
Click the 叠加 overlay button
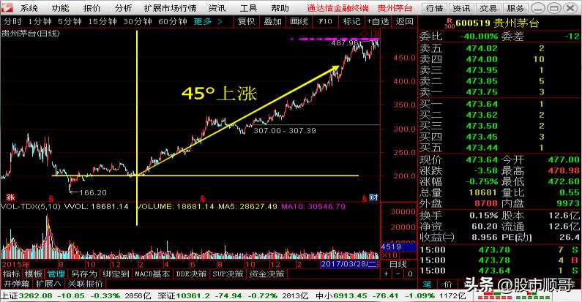272,21
